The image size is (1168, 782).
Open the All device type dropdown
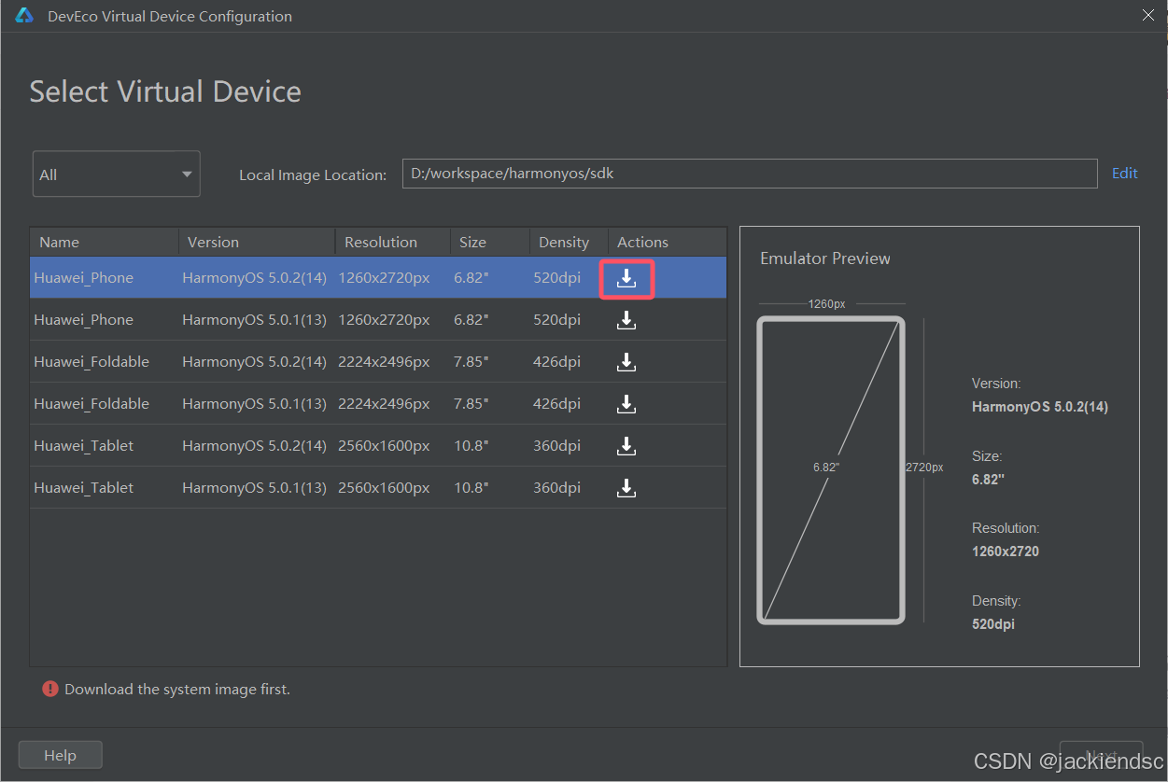tap(117, 175)
